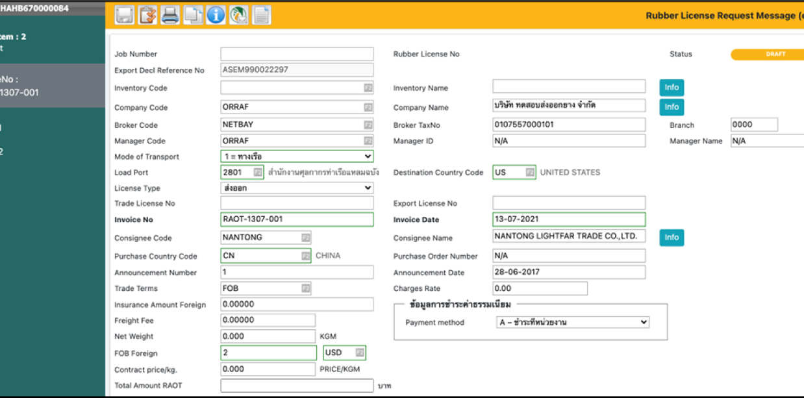Click Info button beside Company Name
Image resolution: width=804 pixels, height=398 pixels.
tap(672, 107)
